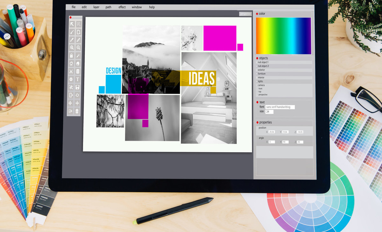382x232 pixels.
Task: Open the window menu
Action: [x=137, y=7]
